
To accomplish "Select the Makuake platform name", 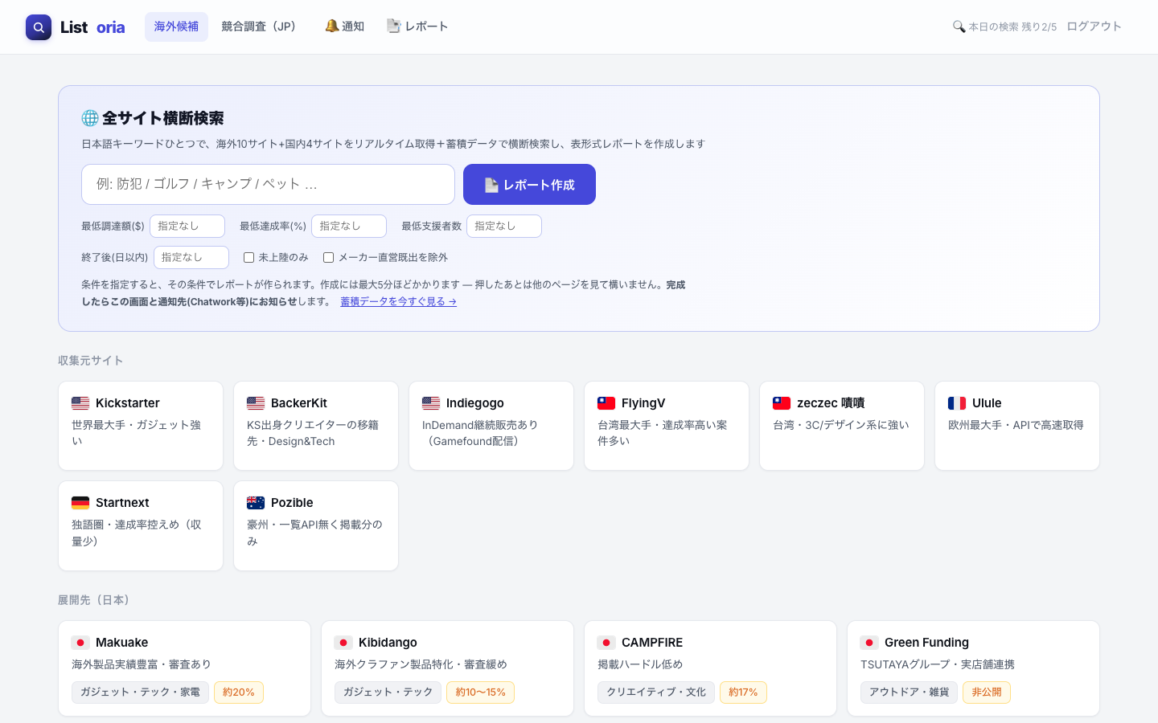I will coord(121,643).
